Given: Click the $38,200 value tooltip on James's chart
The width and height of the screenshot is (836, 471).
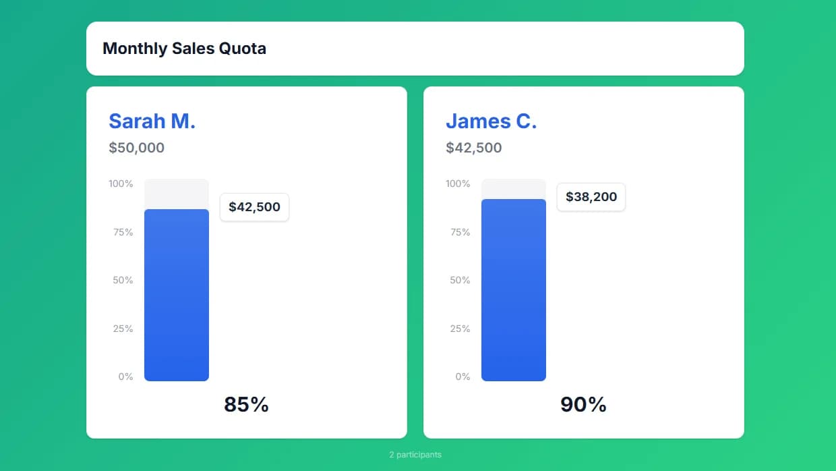Looking at the screenshot, I should click(591, 197).
